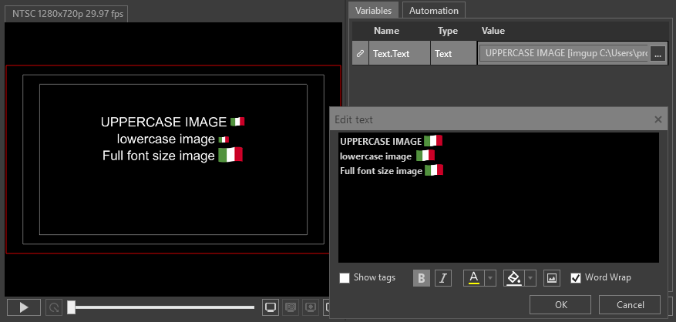Open the fill color dropdown arrow
The width and height of the screenshot is (676, 322).
(530, 278)
